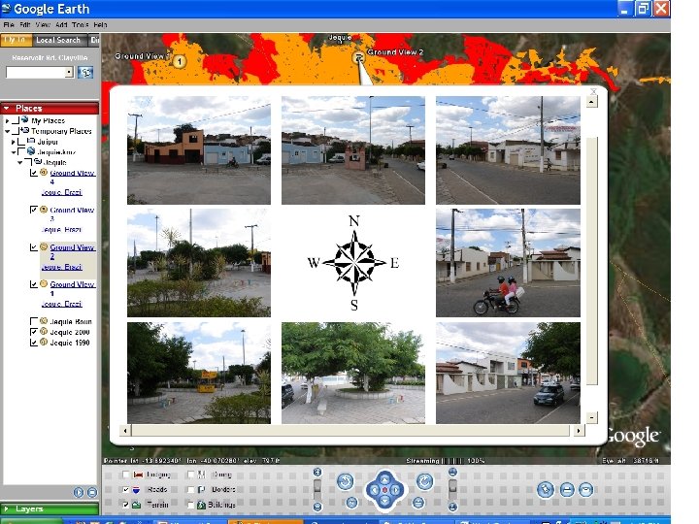699x524 pixels.
Task: Enable the Jequie Boun layer checkbox
Action: (x=33, y=321)
